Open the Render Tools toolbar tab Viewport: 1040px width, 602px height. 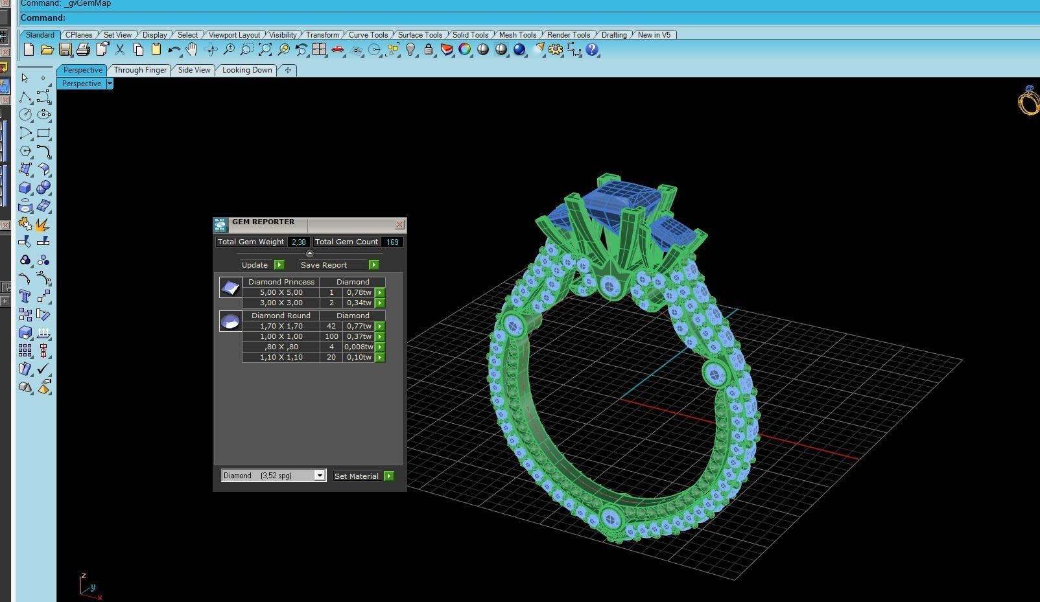[569, 35]
